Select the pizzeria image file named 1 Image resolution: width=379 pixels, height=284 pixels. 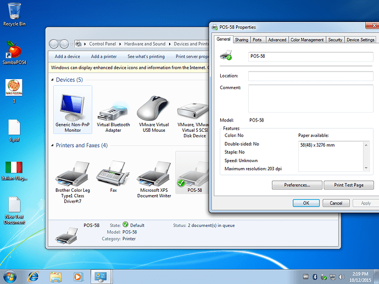point(14,91)
